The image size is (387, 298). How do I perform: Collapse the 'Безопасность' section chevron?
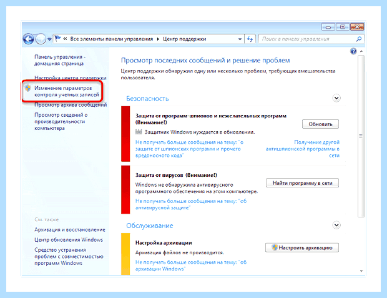point(336,98)
